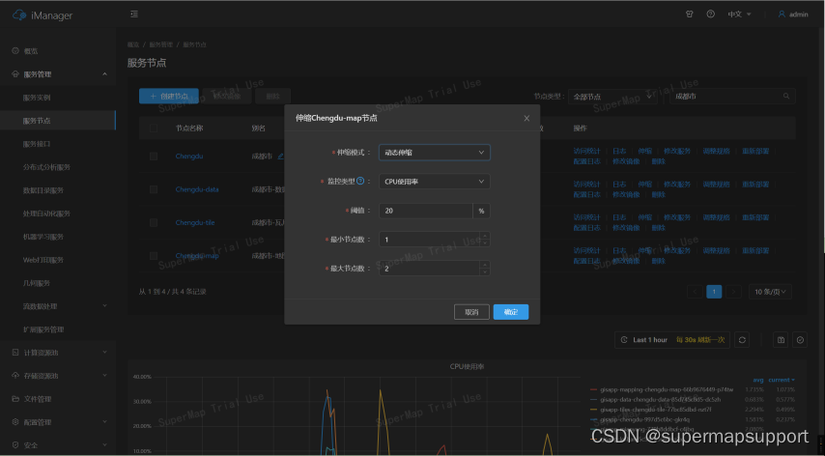Toggle the sidebar collapse hamburger icon
This screenshot has width=825, height=456.
point(133,14)
